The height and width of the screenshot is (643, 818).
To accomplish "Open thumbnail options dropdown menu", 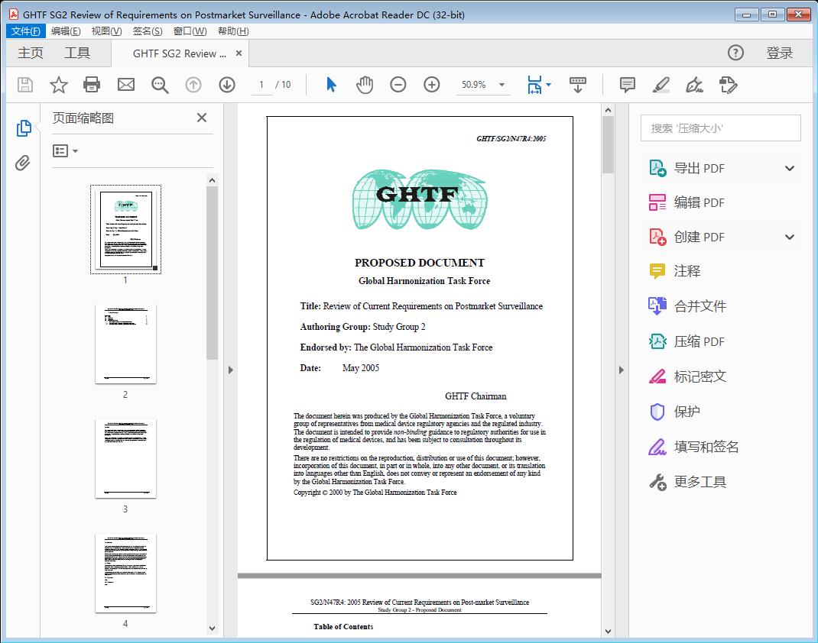I will click(65, 151).
